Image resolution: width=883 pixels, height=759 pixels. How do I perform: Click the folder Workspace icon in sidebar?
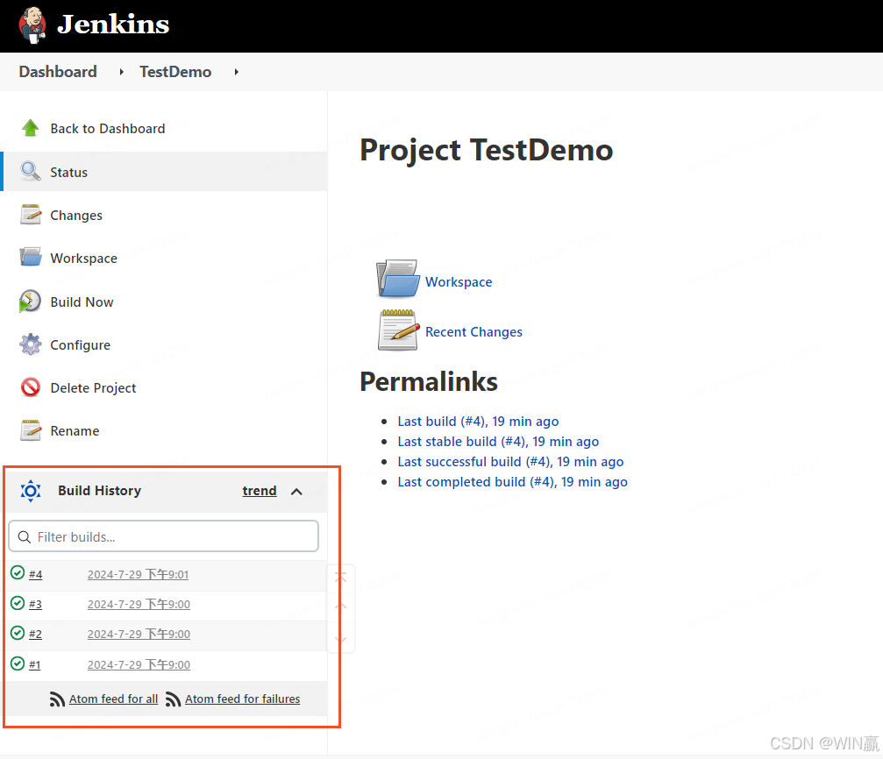31,258
